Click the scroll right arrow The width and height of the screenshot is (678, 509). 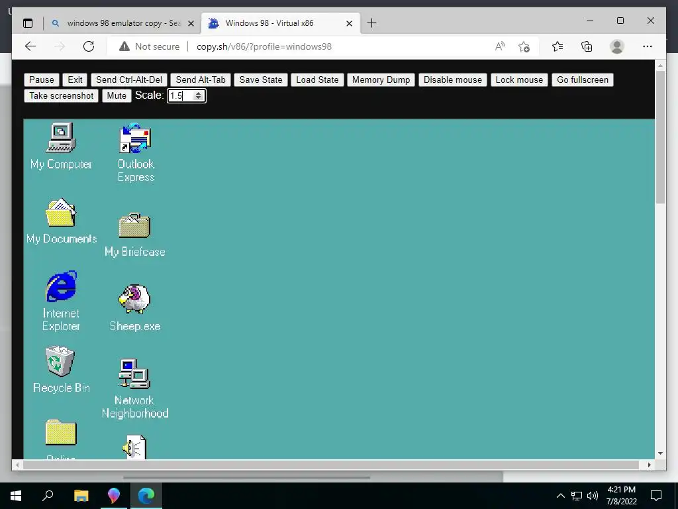point(649,465)
